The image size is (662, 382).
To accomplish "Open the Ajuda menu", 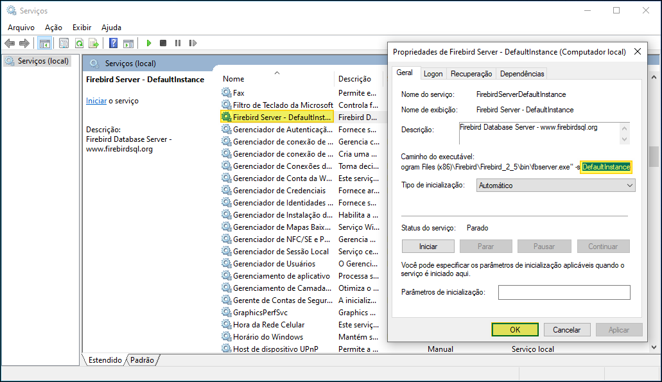I will [x=112, y=28].
